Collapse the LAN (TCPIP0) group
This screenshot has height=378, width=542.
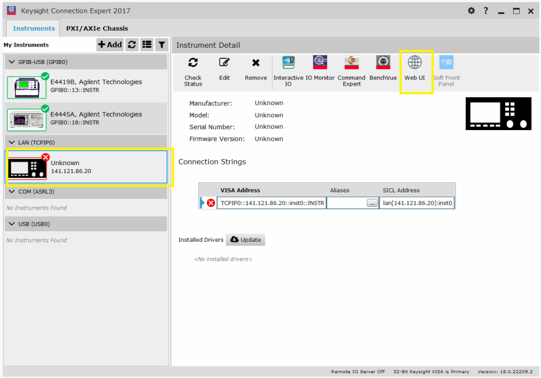[x=12, y=142]
